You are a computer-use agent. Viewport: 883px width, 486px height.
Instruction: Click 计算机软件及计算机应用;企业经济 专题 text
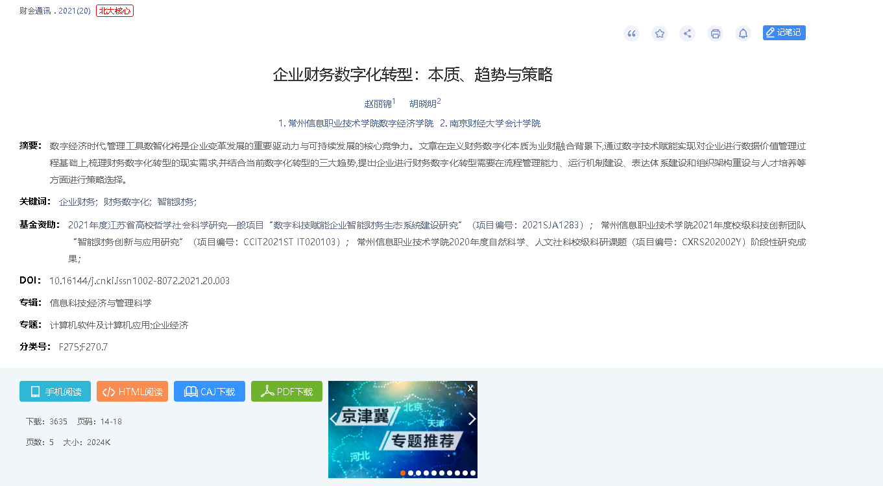click(x=119, y=325)
